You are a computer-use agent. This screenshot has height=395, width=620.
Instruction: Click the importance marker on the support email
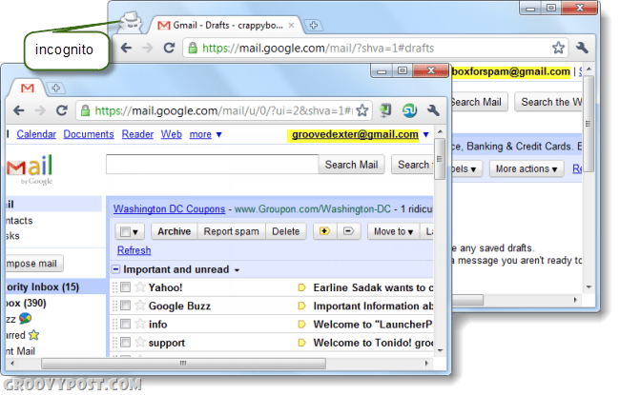pos(301,343)
